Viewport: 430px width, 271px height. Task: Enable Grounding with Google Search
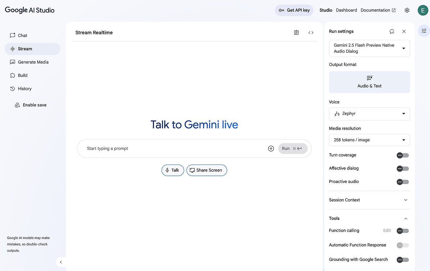[x=403, y=260]
